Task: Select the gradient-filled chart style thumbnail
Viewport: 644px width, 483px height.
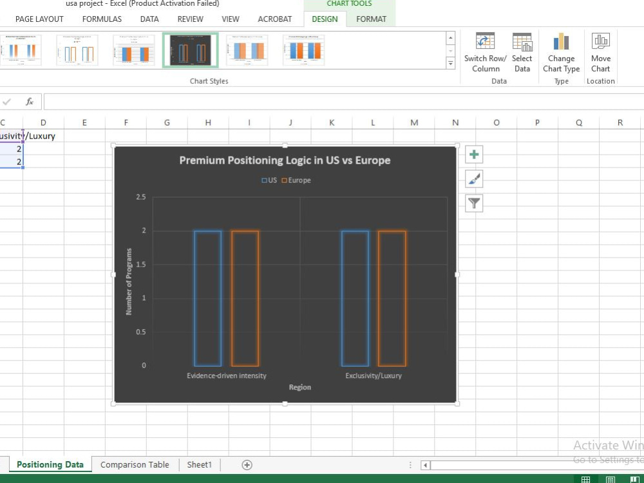Action: (x=21, y=50)
